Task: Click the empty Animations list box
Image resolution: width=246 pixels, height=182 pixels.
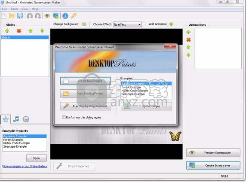Action: (218, 49)
